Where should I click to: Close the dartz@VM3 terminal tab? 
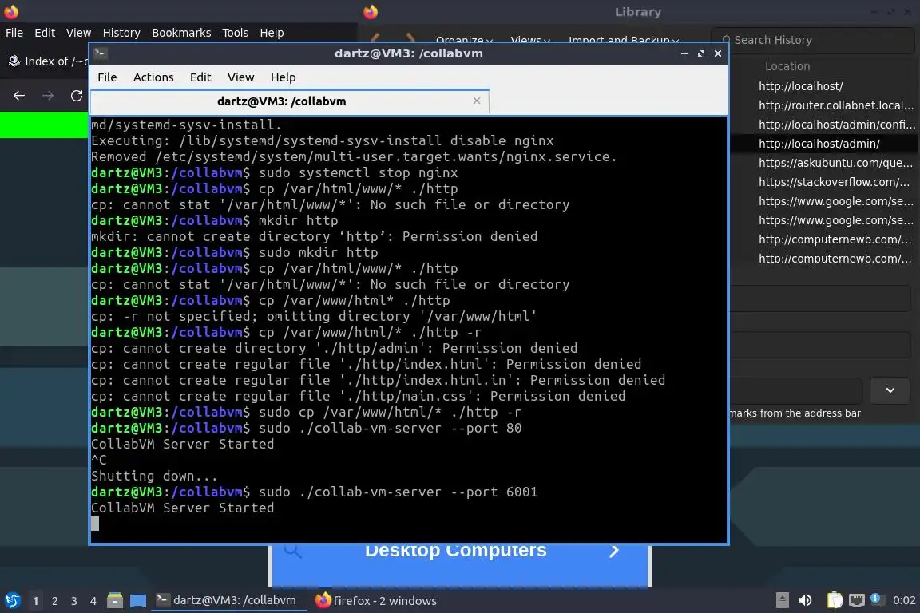pyautogui.click(x=477, y=101)
